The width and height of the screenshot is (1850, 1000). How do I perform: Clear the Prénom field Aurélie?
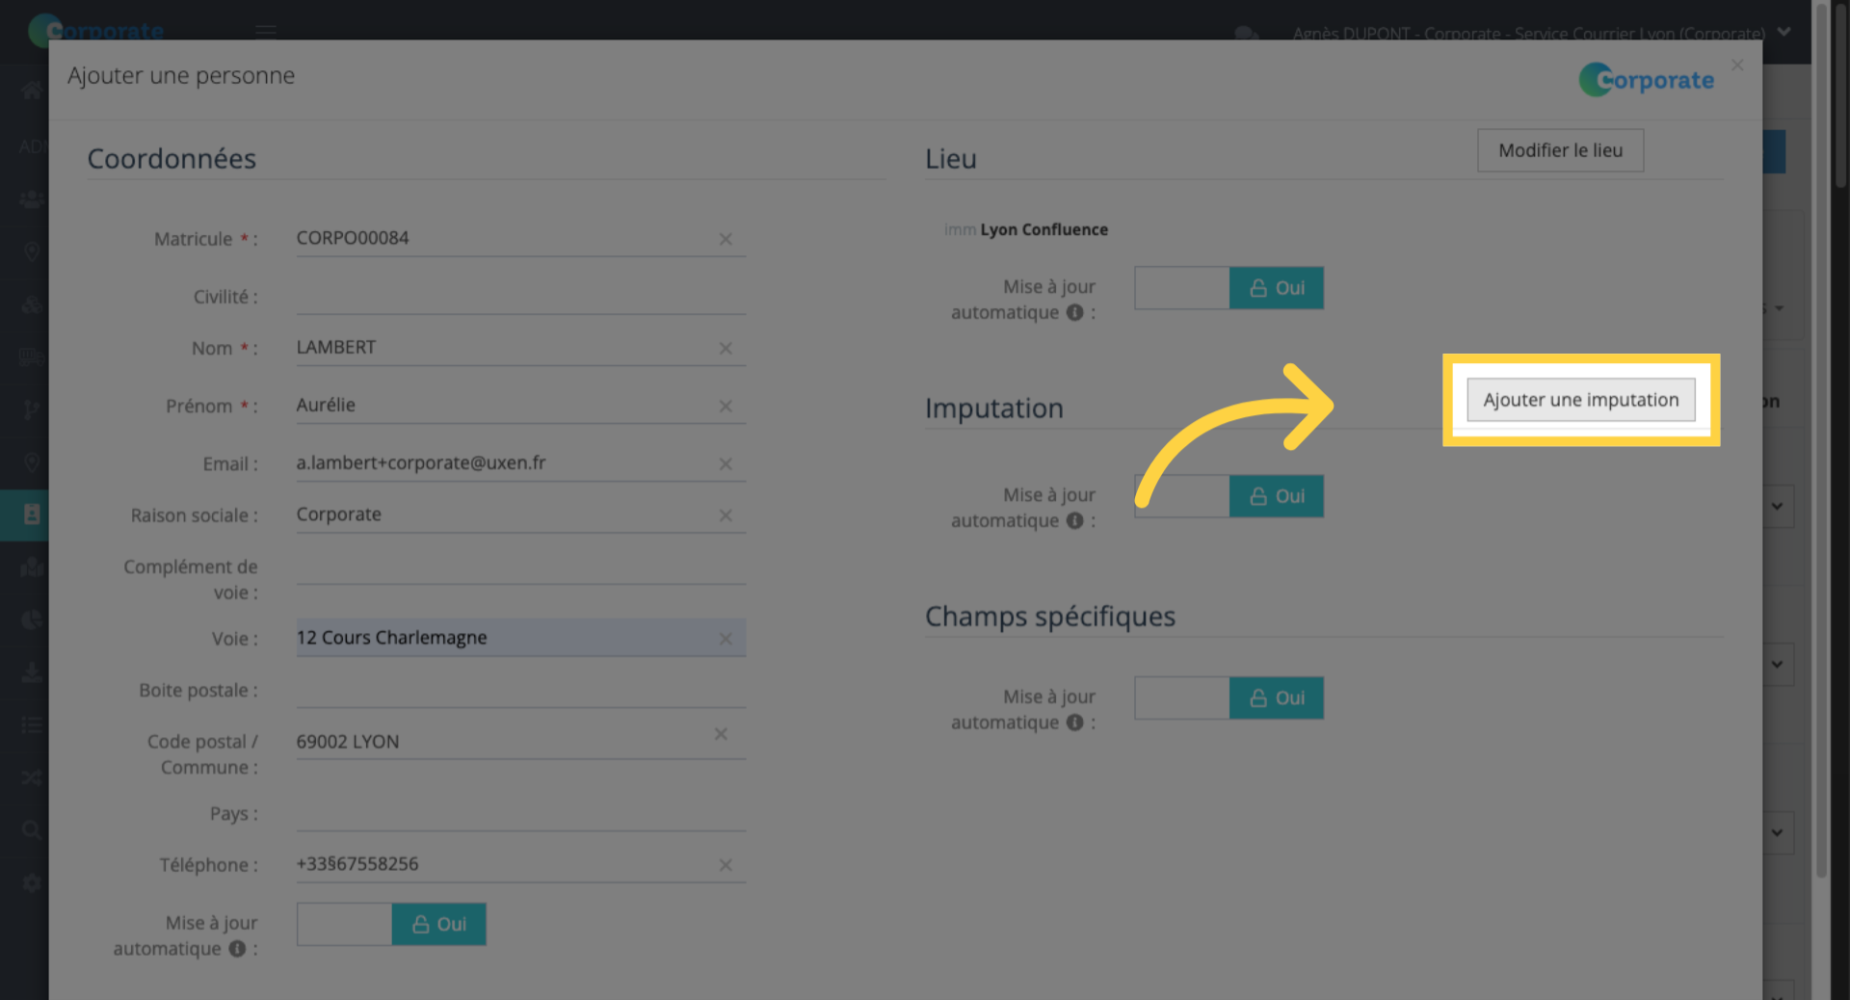pos(726,407)
